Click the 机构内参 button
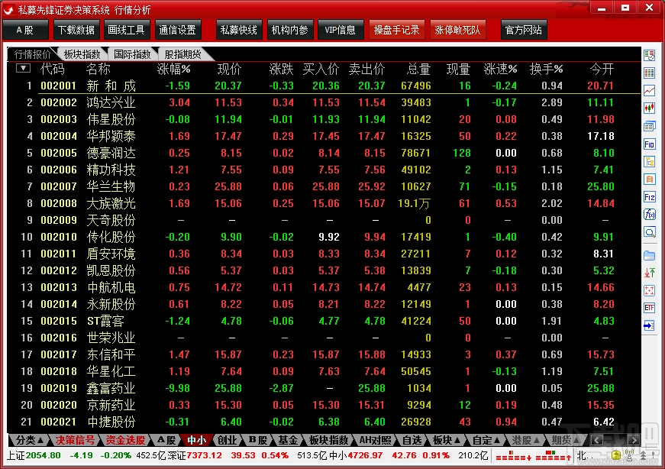Viewport: 665px width, 469px height. pyautogui.click(x=289, y=30)
